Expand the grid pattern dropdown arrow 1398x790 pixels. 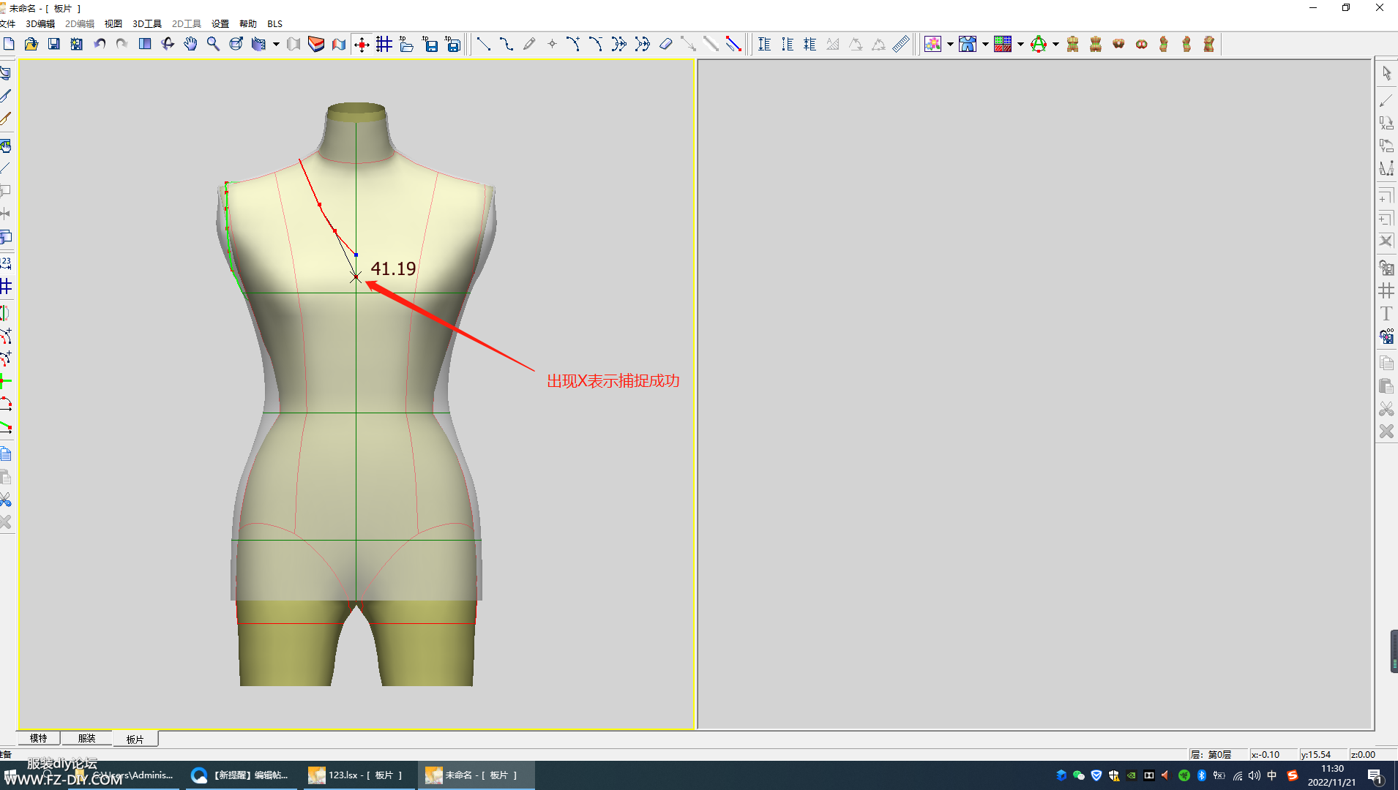(1020, 45)
